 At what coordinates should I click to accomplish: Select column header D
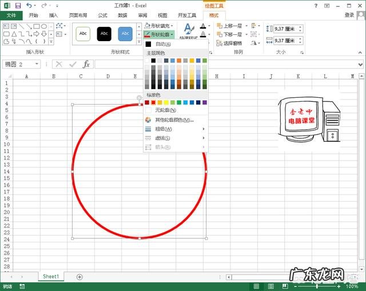(x=108, y=76)
